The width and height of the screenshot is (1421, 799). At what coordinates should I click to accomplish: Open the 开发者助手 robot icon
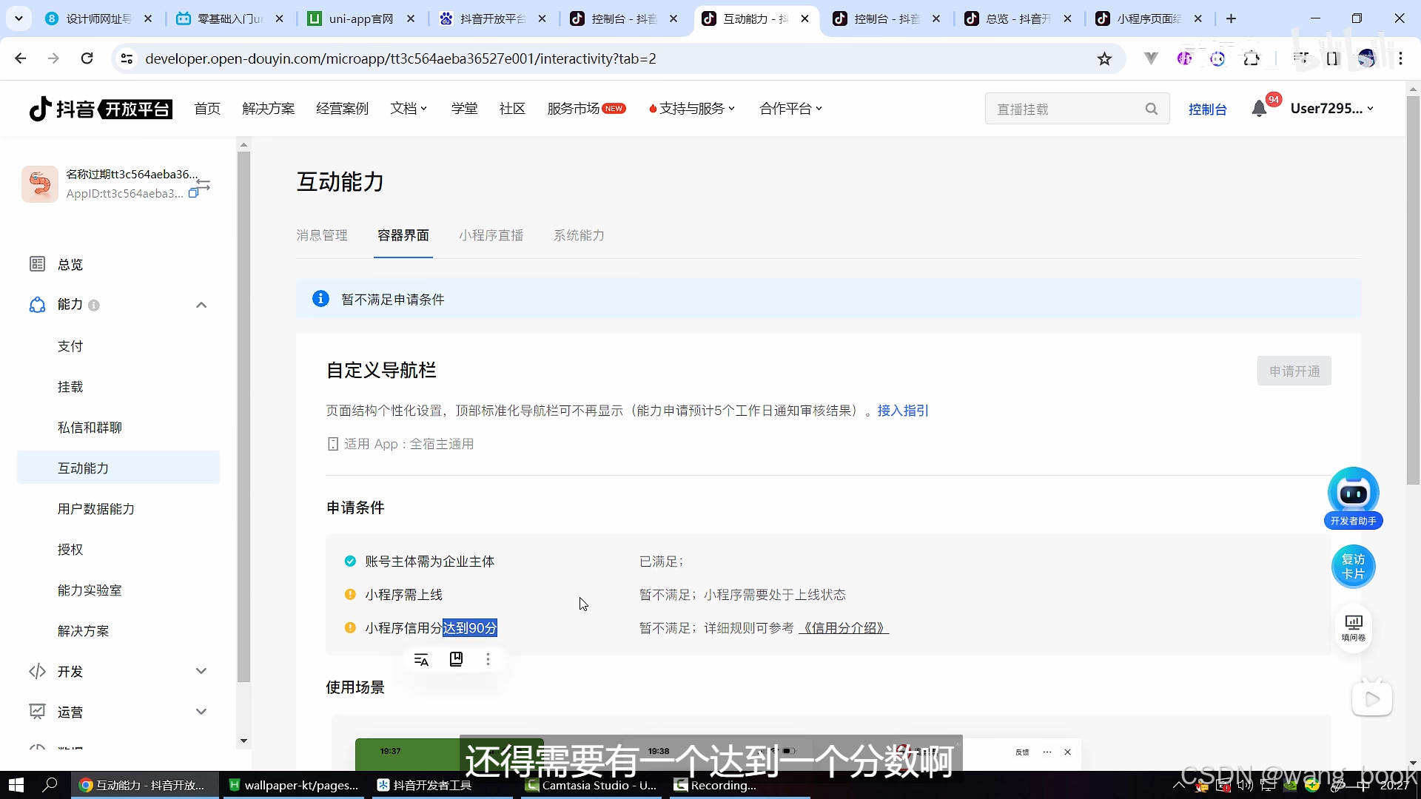1353,493
